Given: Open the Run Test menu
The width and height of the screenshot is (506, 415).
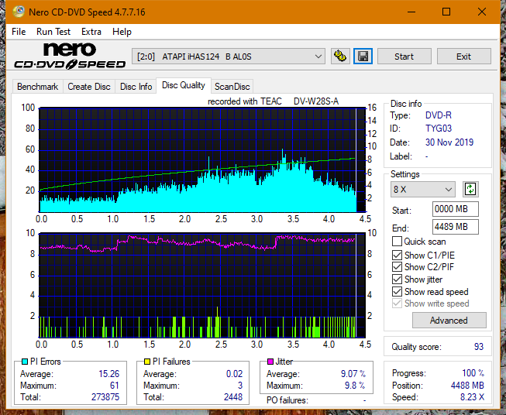Looking at the screenshot, I should point(53,32).
